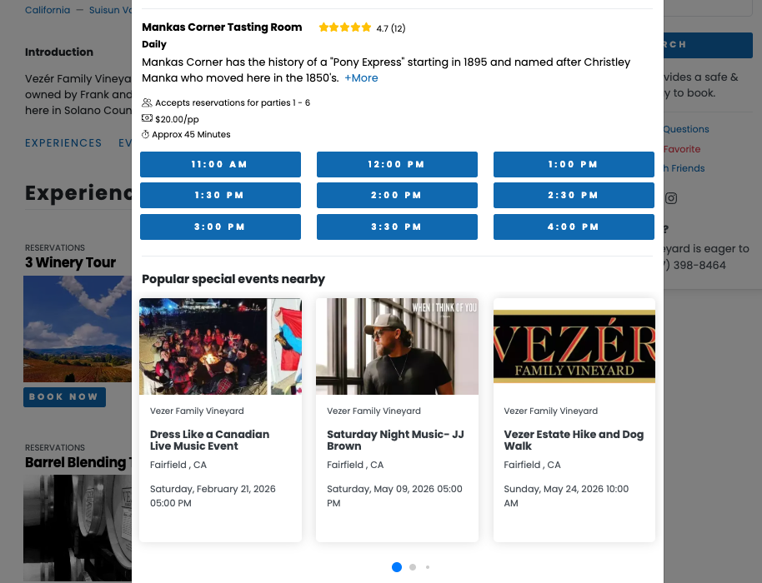Click the price money icon
762x583 pixels.
(147, 118)
